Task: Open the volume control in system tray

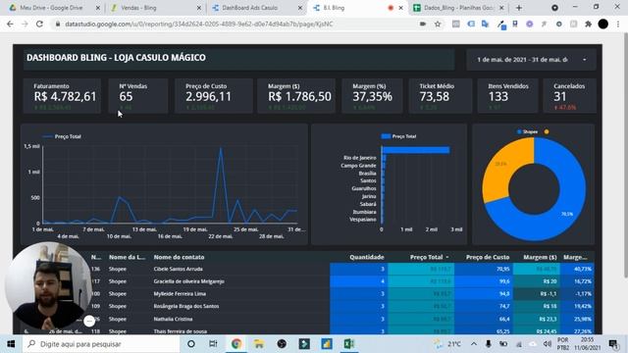Action: pyautogui.click(x=548, y=344)
